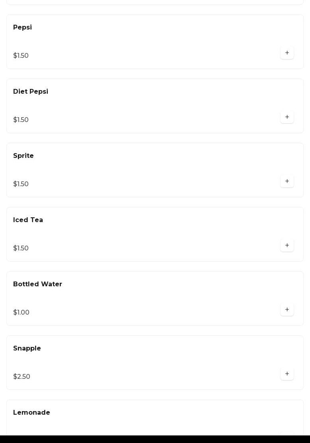This screenshot has width=310, height=443.
Task: Tap the plus icon for Sprite
Action: point(287,181)
